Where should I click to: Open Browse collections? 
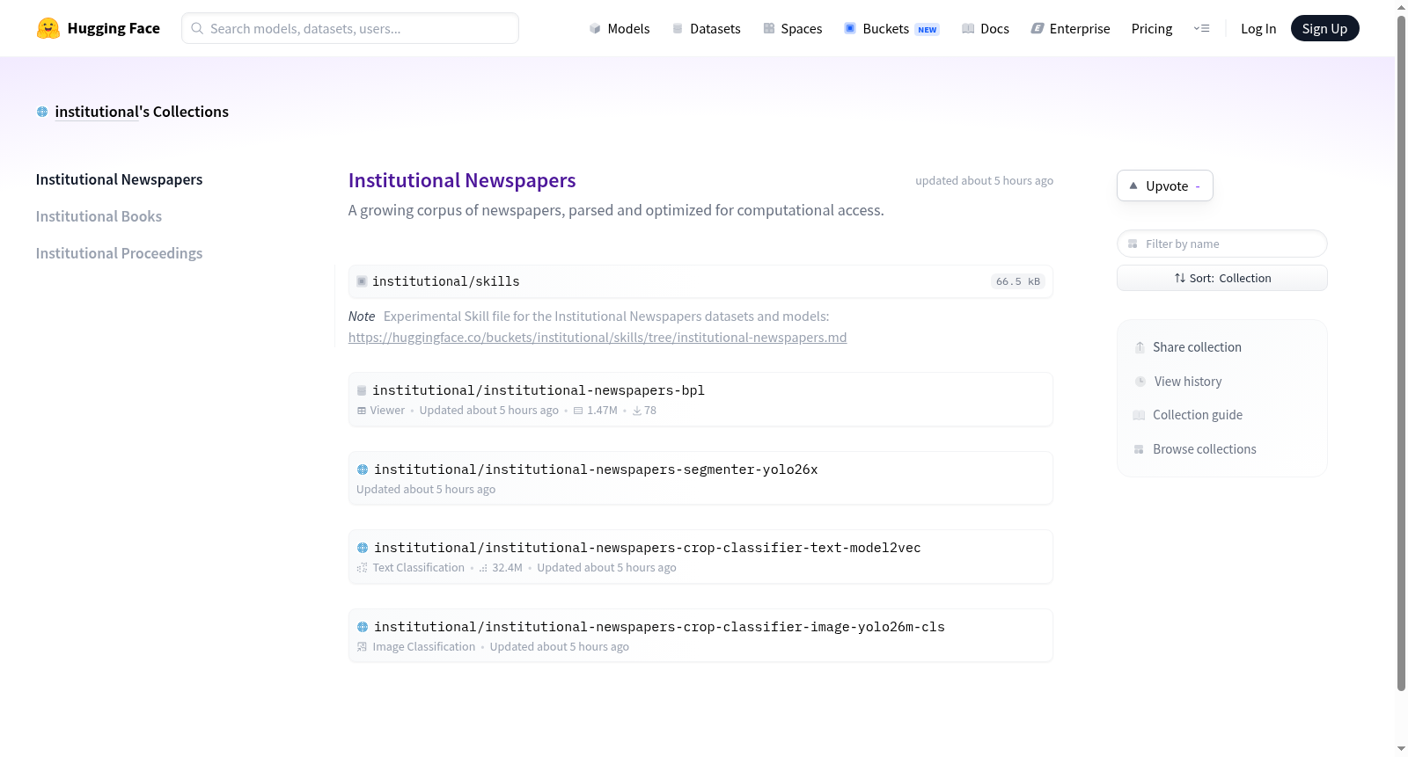tap(1205, 449)
